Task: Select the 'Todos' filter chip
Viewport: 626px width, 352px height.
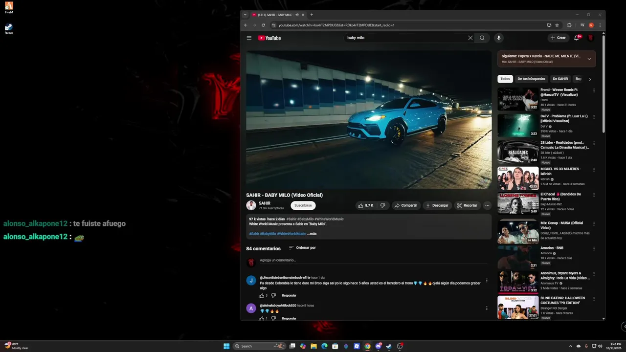Action: point(505,79)
